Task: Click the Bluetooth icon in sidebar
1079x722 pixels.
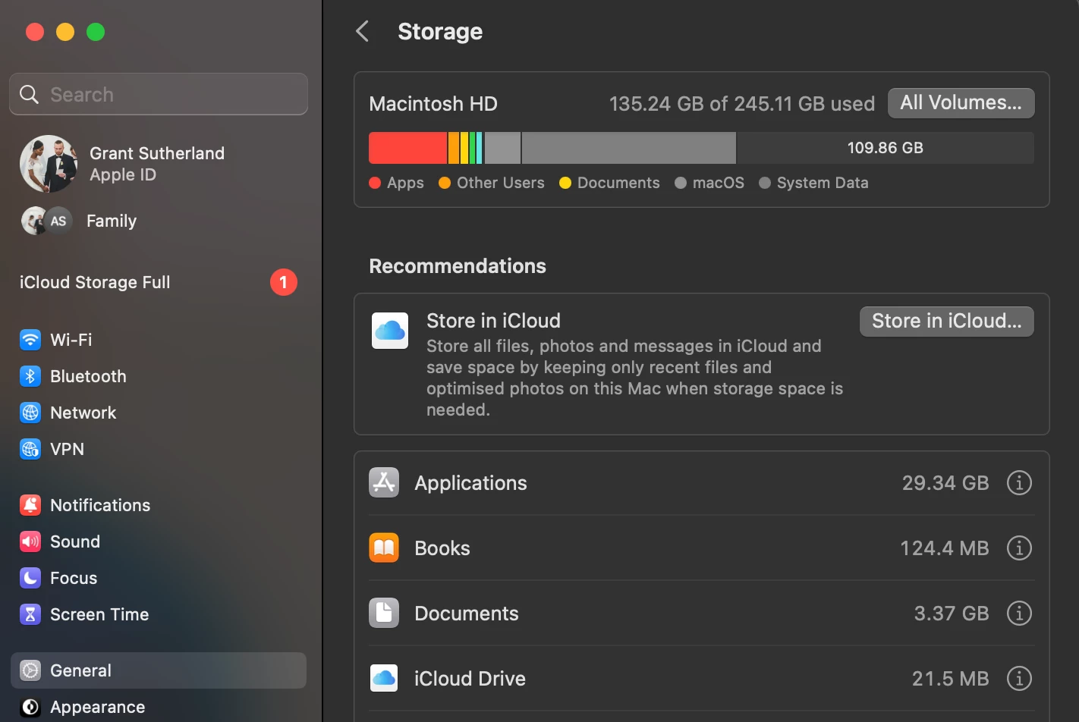Action: pyautogui.click(x=30, y=376)
